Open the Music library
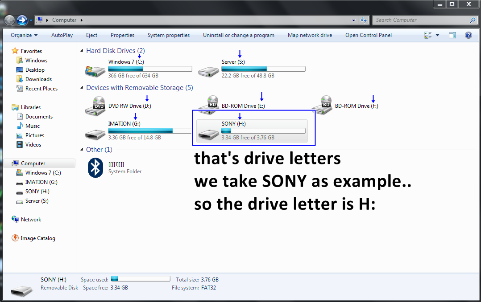 32,126
